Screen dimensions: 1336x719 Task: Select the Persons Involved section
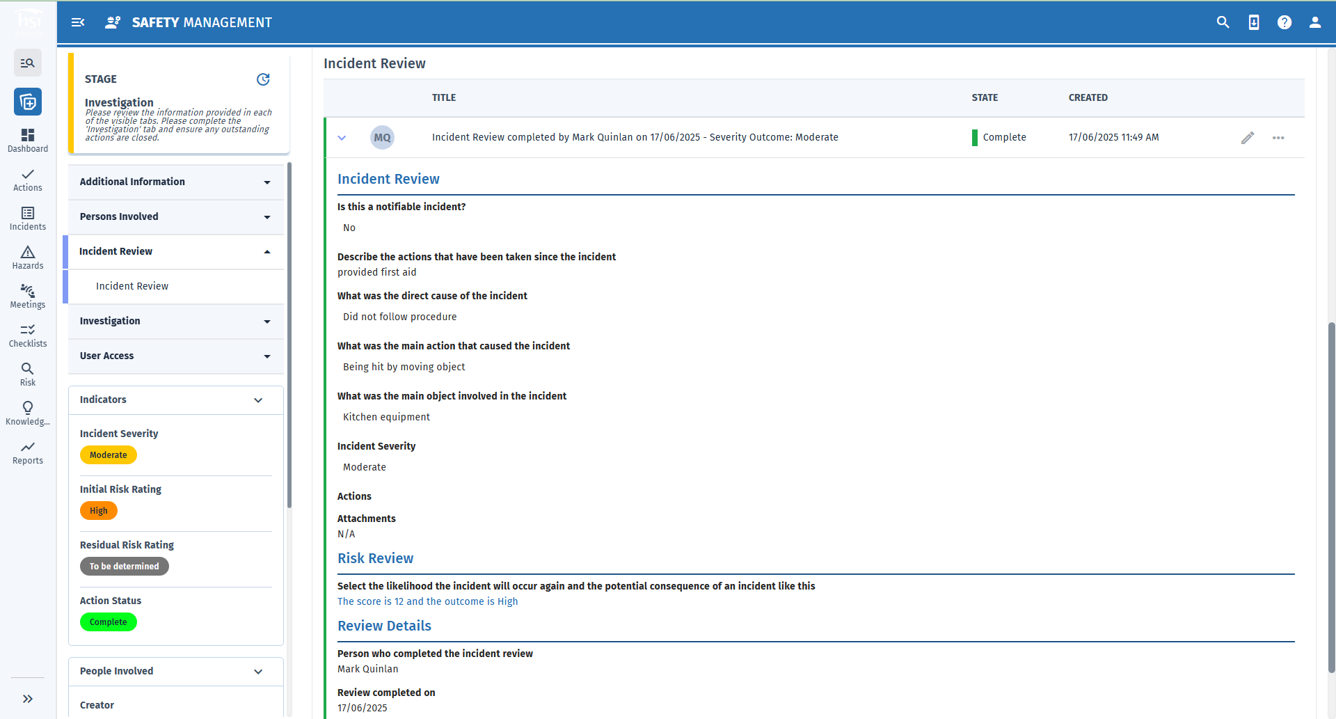[175, 216]
